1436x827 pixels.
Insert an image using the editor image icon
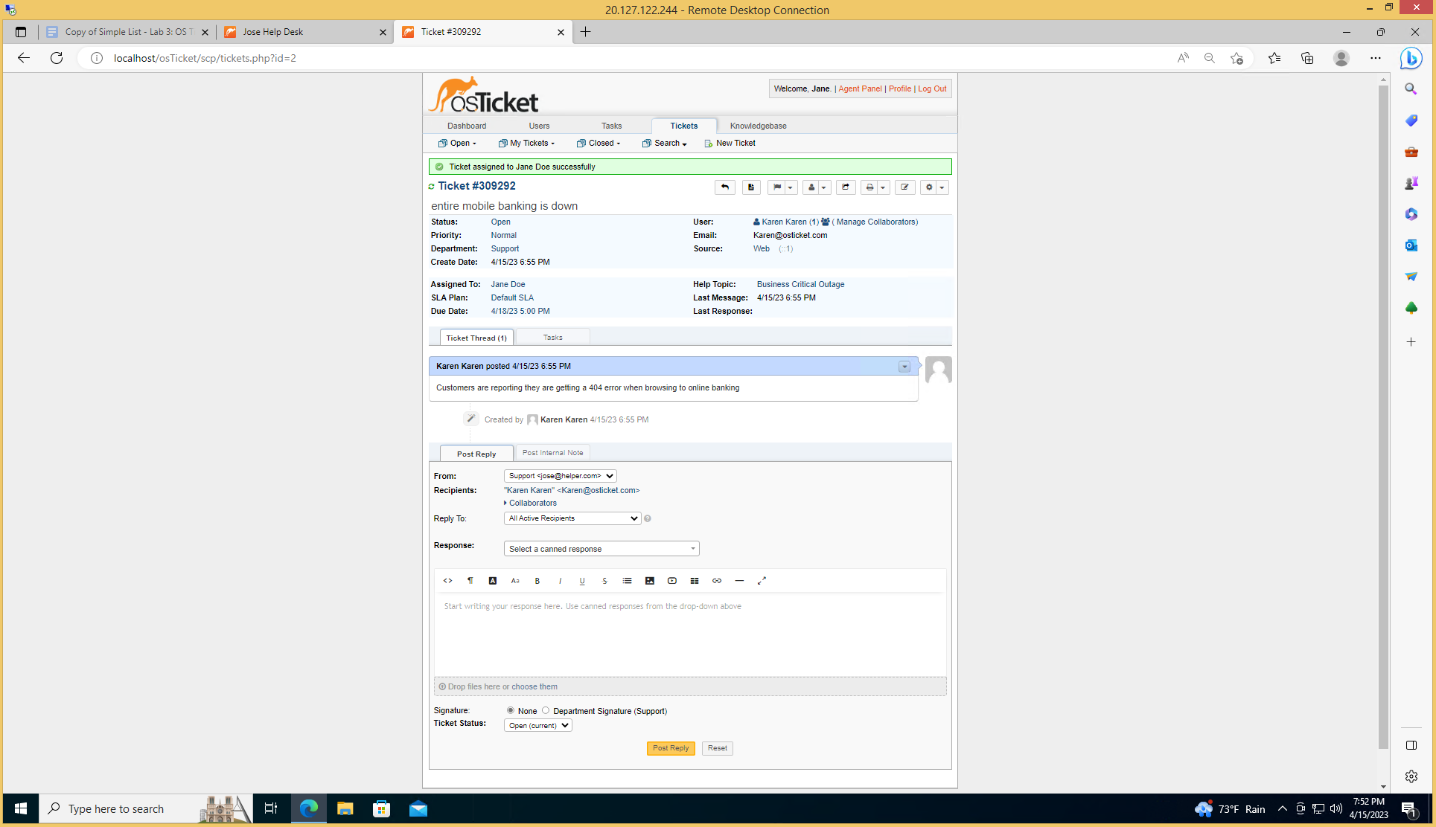pos(649,581)
